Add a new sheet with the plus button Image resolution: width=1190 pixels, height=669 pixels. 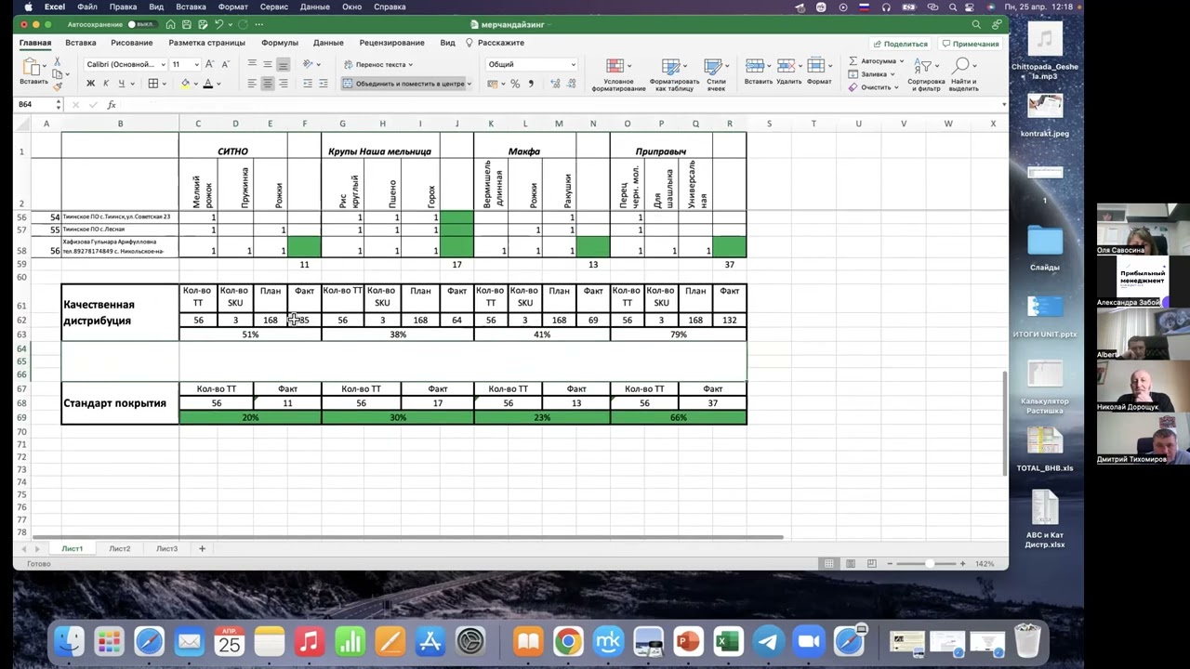pyautogui.click(x=202, y=549)
